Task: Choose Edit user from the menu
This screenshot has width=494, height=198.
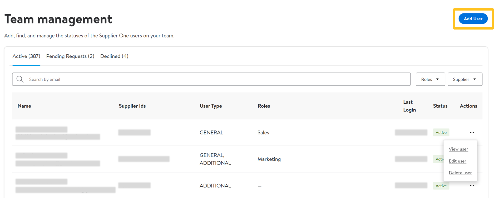Action: pos(457,161)
